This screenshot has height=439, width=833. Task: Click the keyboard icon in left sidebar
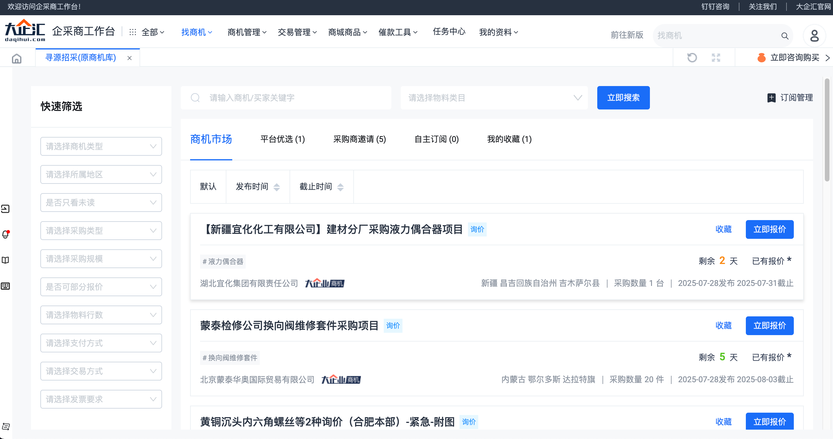click(x=6, y=286)
